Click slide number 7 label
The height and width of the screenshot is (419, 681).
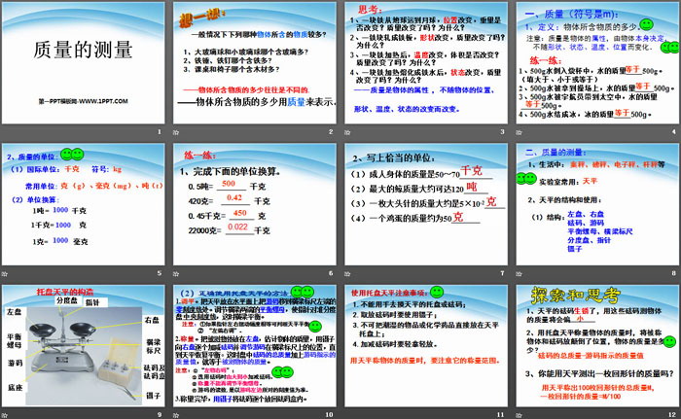coord(503,273)
